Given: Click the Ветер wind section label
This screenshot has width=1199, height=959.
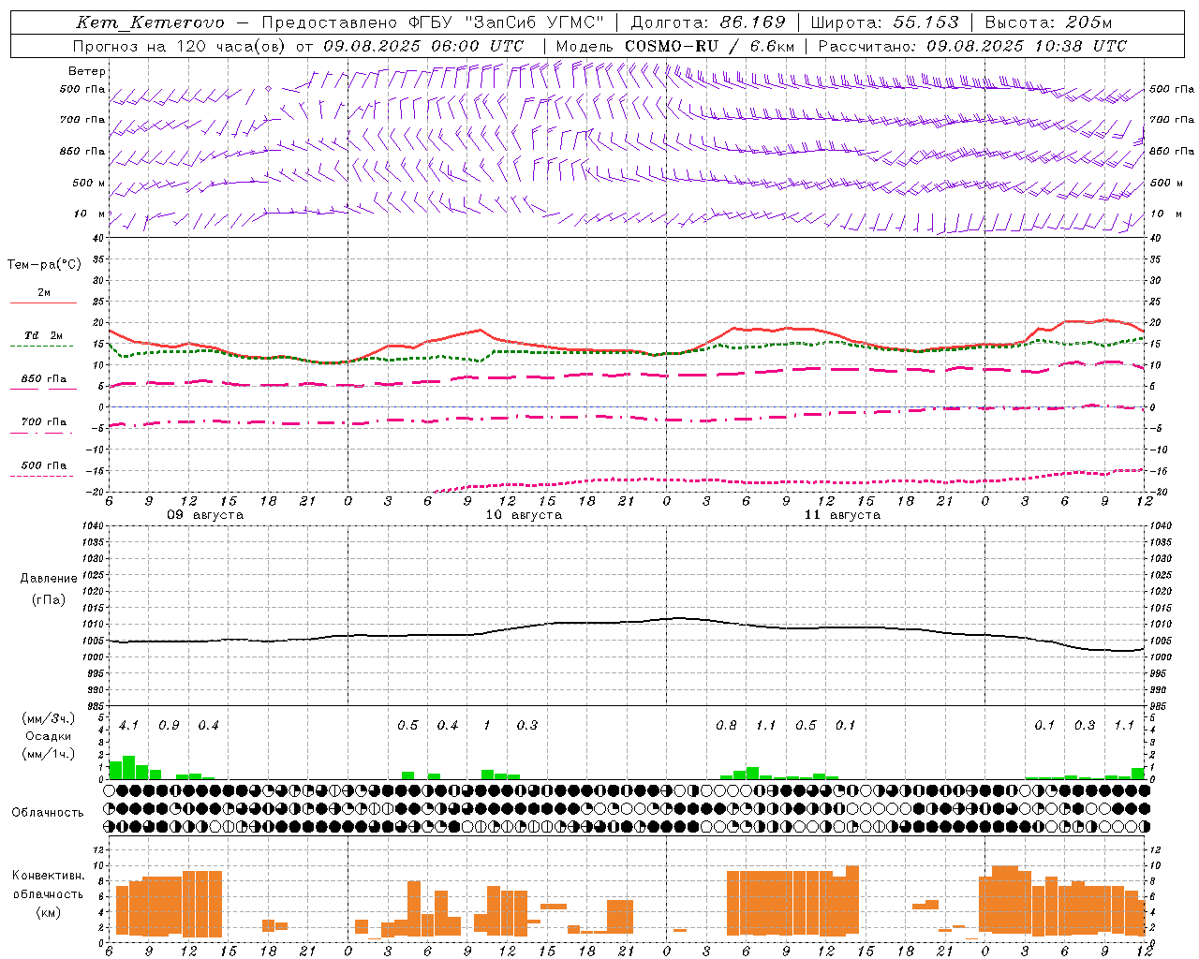Looking at the screenshot, I should point(87,71).
